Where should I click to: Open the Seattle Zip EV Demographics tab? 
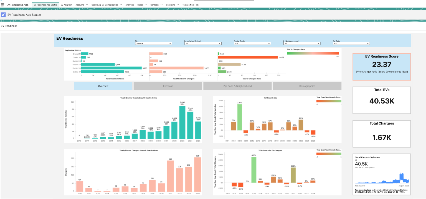coord(105,5)
